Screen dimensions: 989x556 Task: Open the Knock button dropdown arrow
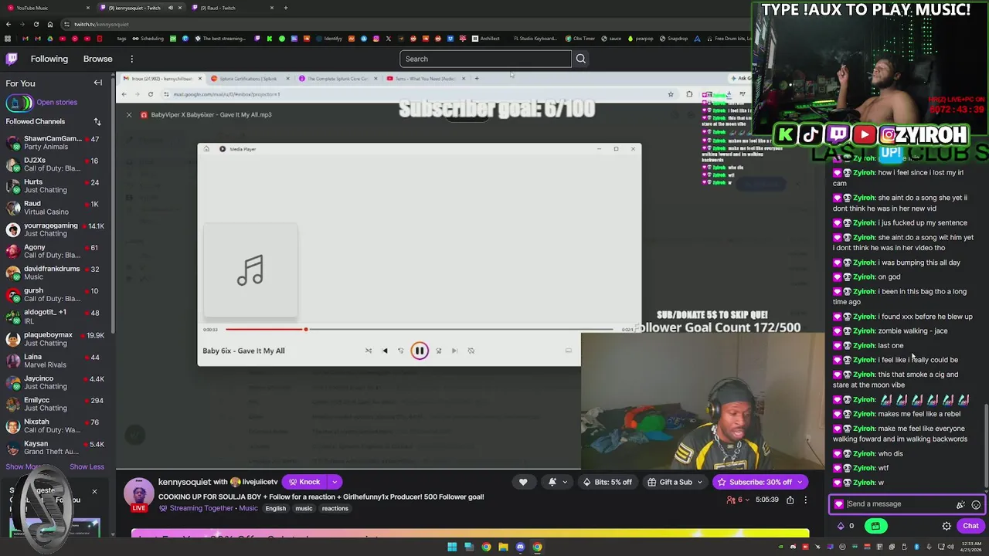coord(335,482)
